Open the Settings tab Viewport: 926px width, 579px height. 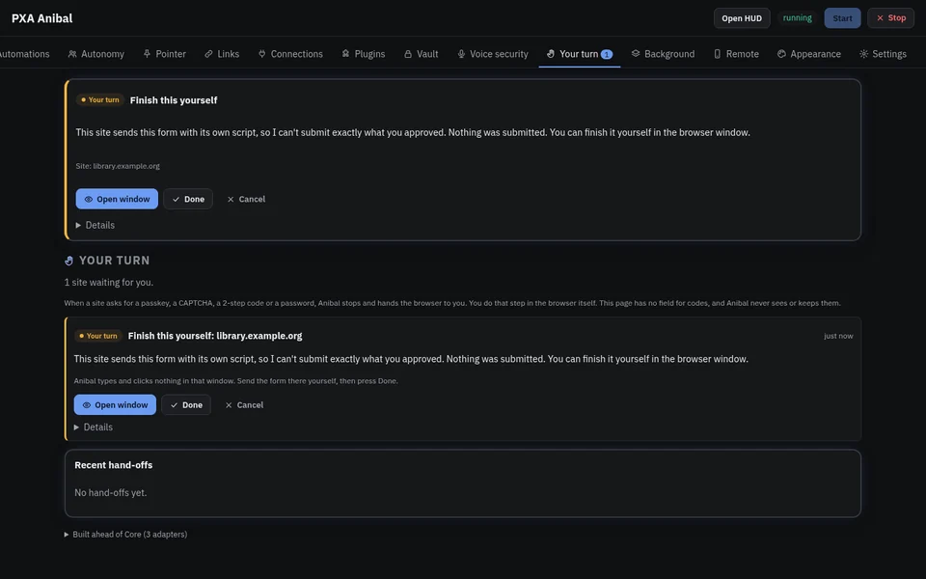883,54
